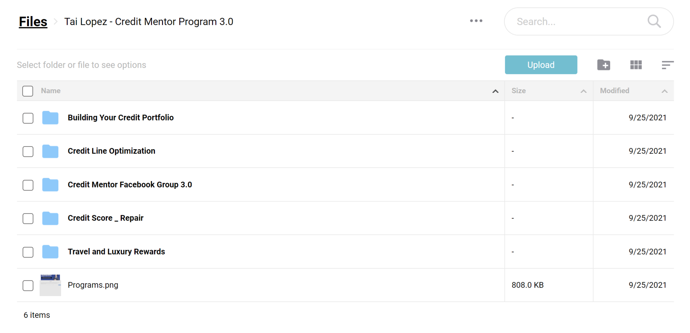Click the Travel and Luxury Rewards folder icon

(x=50, y=252)
